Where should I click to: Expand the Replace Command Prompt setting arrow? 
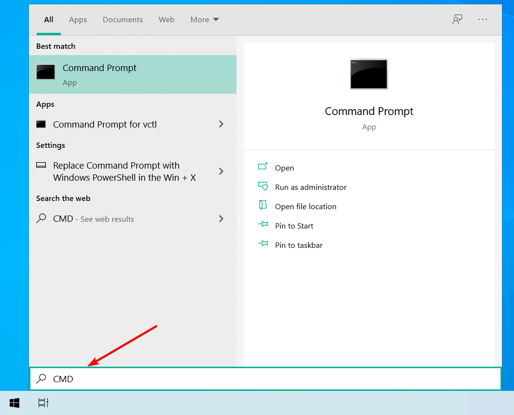pos(221,171)
